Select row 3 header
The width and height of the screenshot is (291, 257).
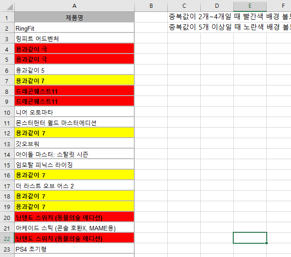pyautogui.click(x=7, y=38)
